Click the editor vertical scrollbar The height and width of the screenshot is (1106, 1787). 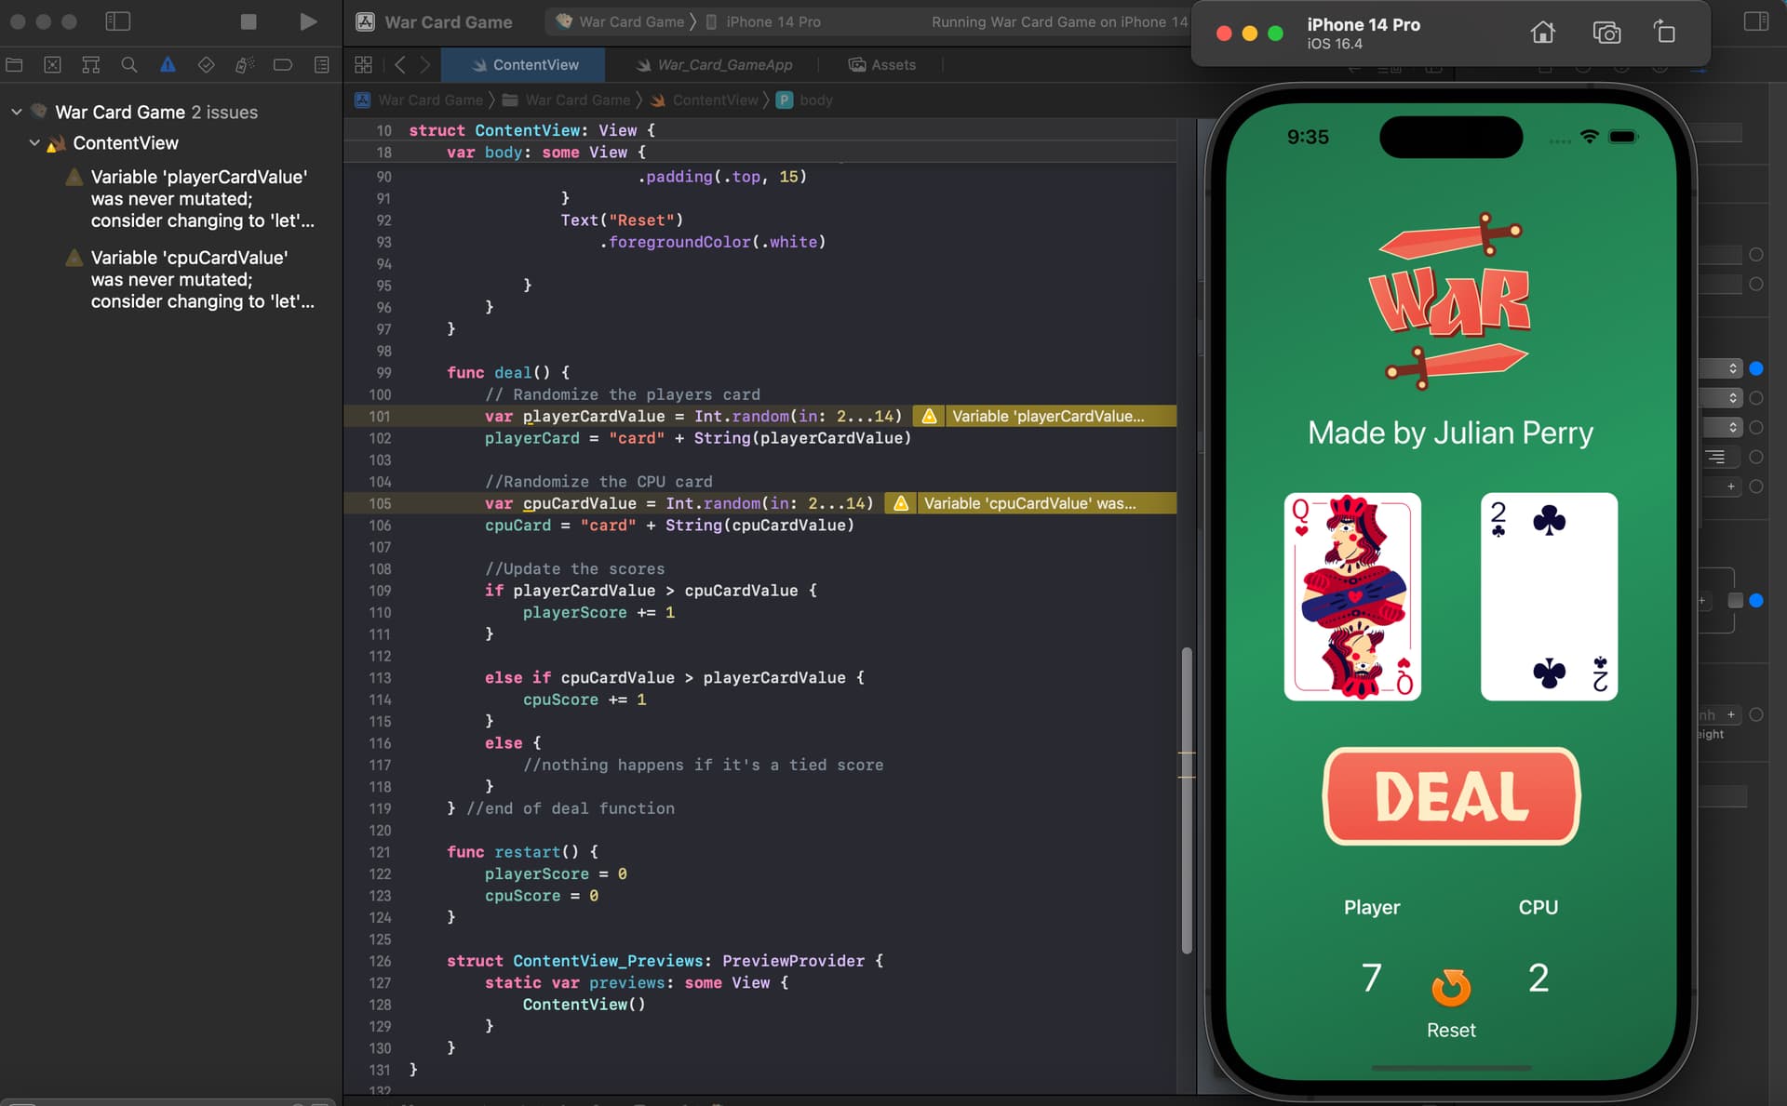click(1187, 800)
